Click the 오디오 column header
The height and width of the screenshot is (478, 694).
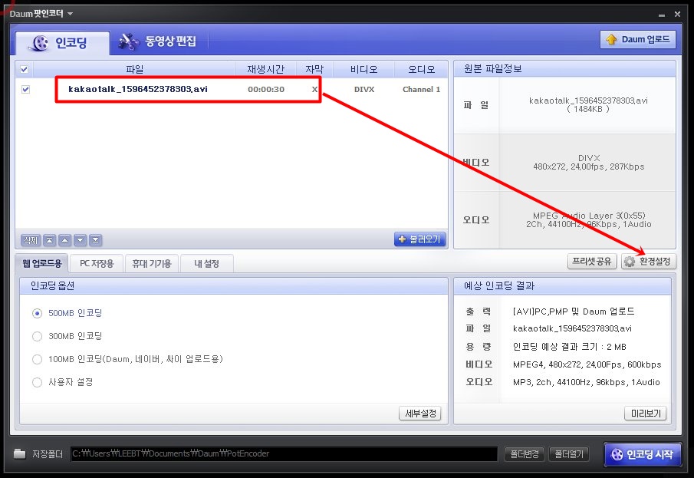click(x=421, y=69)
